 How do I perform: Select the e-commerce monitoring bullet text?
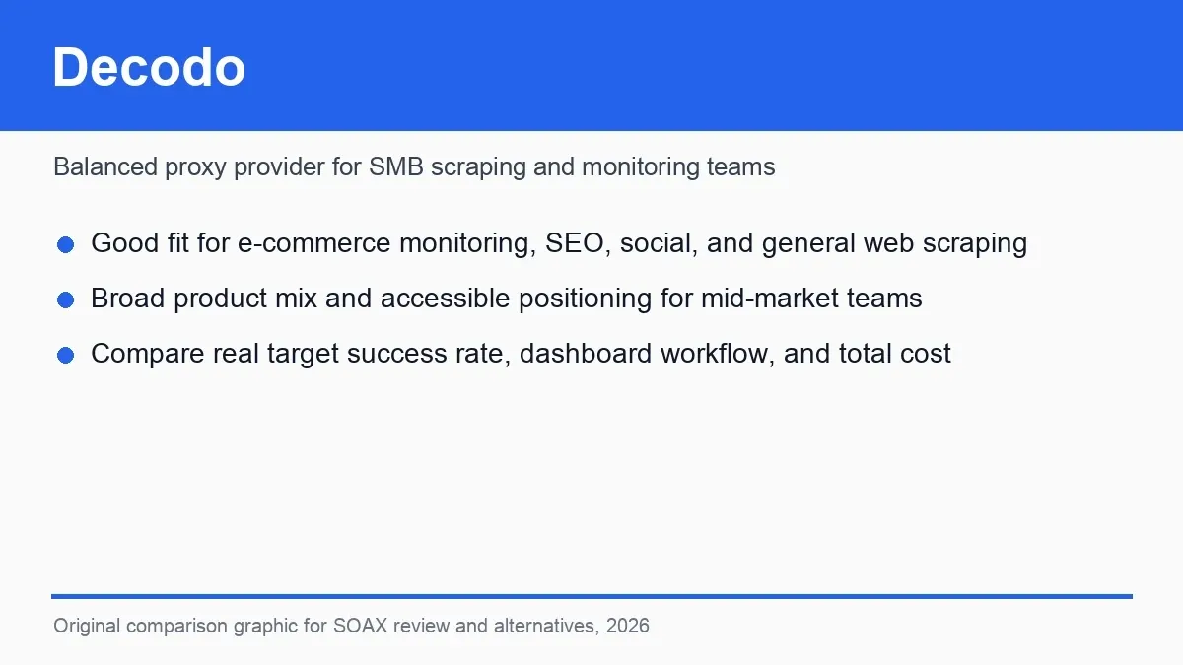(x=559, y=243)
